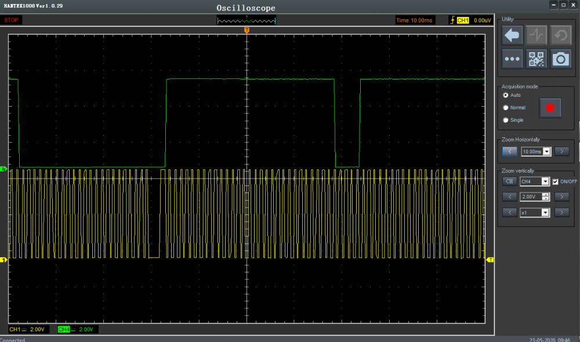
Task: Click the CH button in Zoom vertically
Action: click(509, 181)
